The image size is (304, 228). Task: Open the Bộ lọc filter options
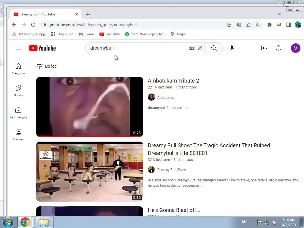(47, 66)
